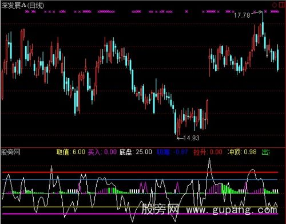The width and height of the screenshot is (286, 224).
Task: Click the green cut-off indicator label beginning 出
Action: (265, 152)
